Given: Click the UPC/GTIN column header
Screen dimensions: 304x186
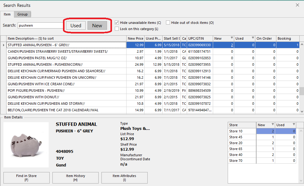Looking at the screenshot, I should point(200,38).
